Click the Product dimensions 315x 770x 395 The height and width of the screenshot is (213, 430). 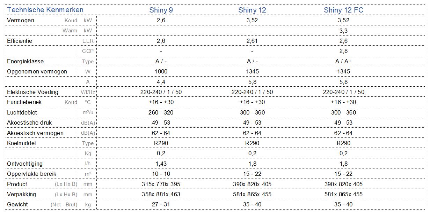click(x=161, y=184)
